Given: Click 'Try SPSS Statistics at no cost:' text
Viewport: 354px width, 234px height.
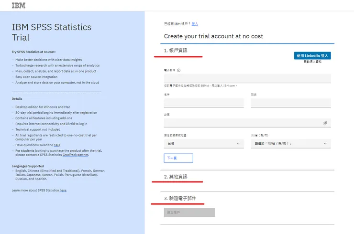Looking at the screenshot, I should tap(33, 52).
